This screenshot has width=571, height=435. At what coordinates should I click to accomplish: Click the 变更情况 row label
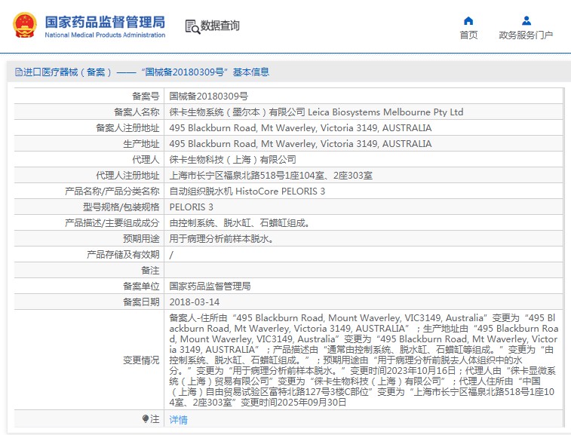point(141,360)
